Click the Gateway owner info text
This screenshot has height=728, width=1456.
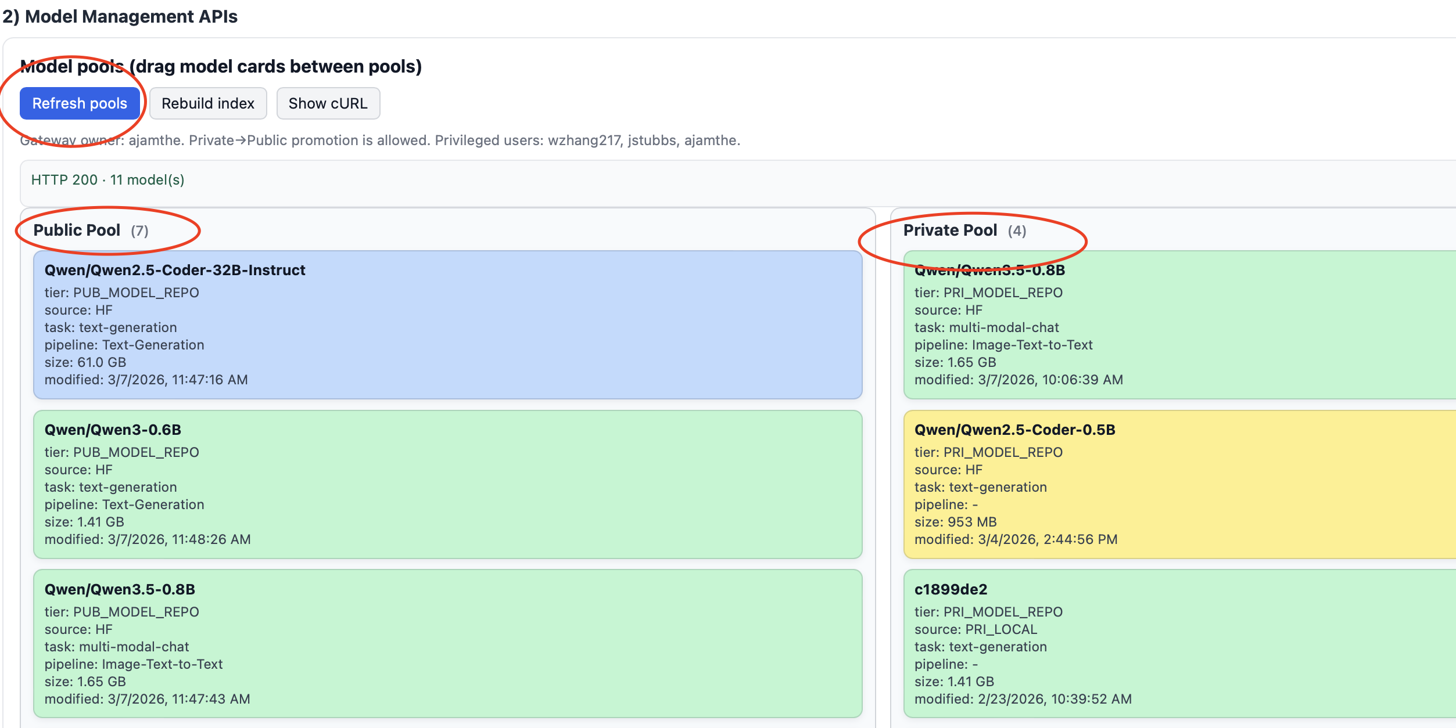pos(380,140)
